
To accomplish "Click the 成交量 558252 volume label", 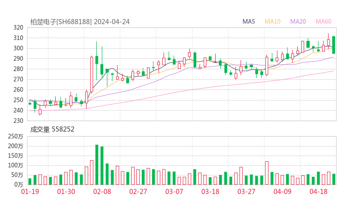I will 52,129.
